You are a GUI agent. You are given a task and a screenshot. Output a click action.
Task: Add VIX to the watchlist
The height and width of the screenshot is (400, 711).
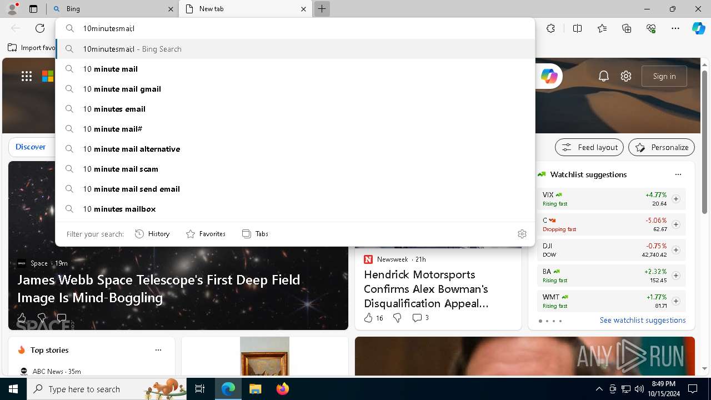coord(676,199)
